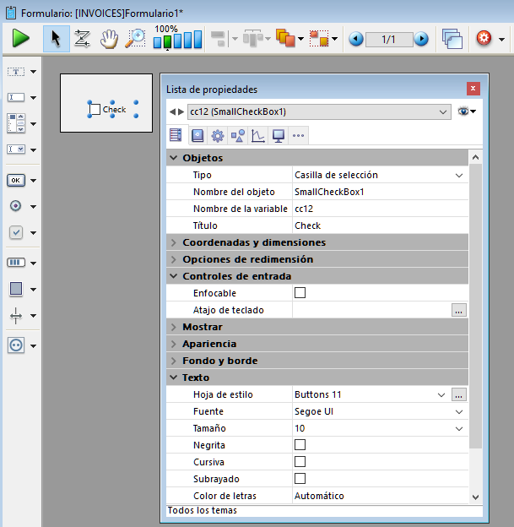Select the arrow pointer tool

[56, 38]
